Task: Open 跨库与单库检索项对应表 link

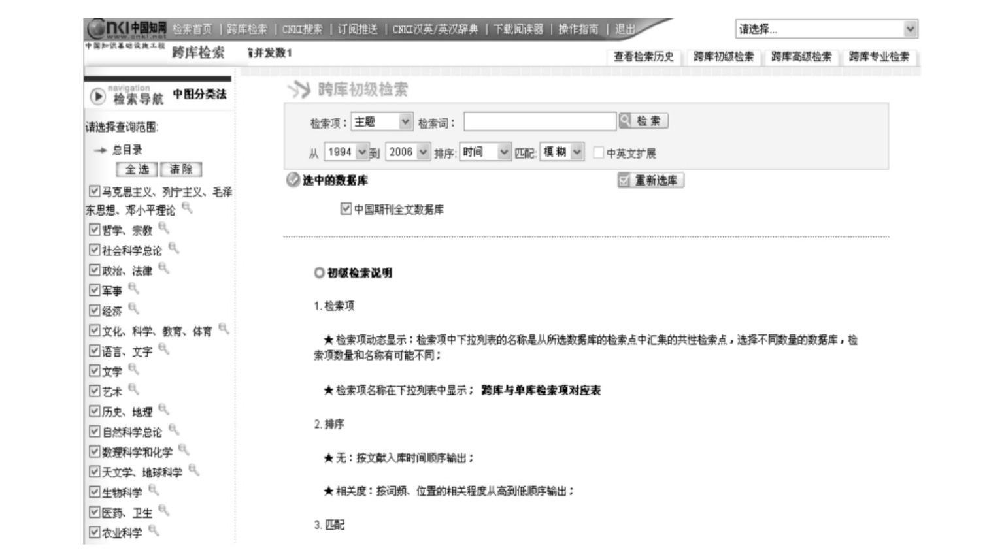Action: [x=541, y=390]
